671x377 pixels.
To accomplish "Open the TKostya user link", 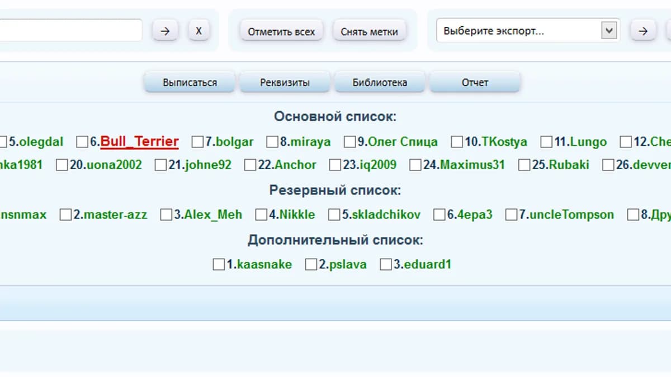I will tap(504, 142).
